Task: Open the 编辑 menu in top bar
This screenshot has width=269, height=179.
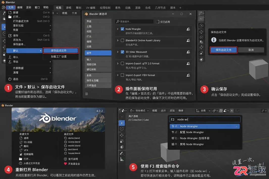Action: 20,7
